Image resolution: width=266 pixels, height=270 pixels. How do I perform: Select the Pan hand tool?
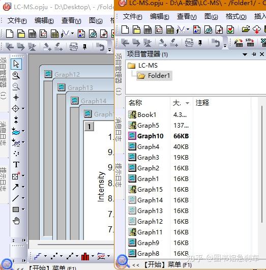(16, 221)
